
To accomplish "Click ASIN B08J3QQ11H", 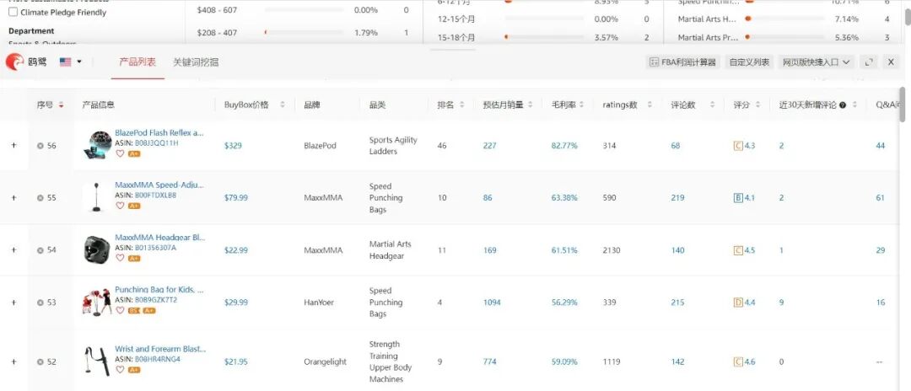I will 156,142.
